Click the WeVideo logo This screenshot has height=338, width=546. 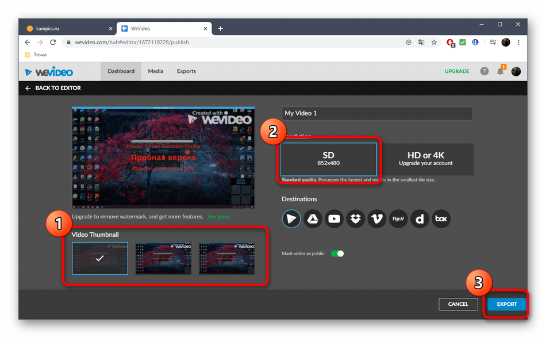point(49,72)
